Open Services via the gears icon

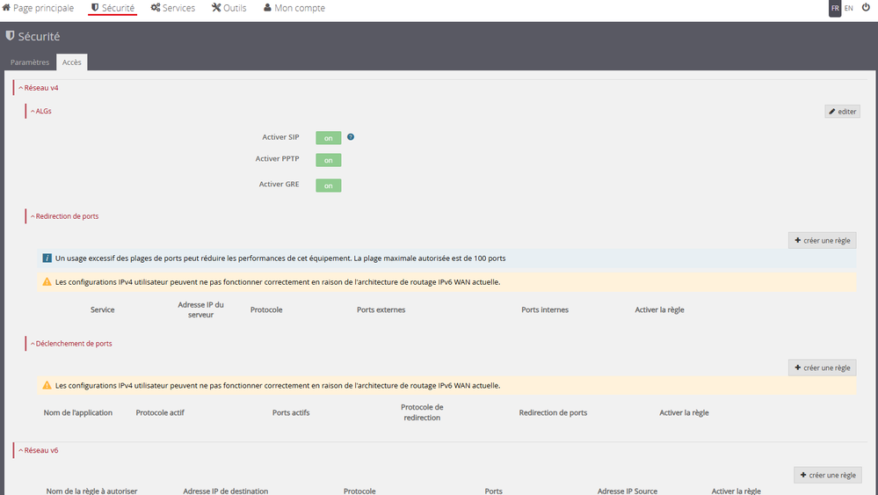156,8
